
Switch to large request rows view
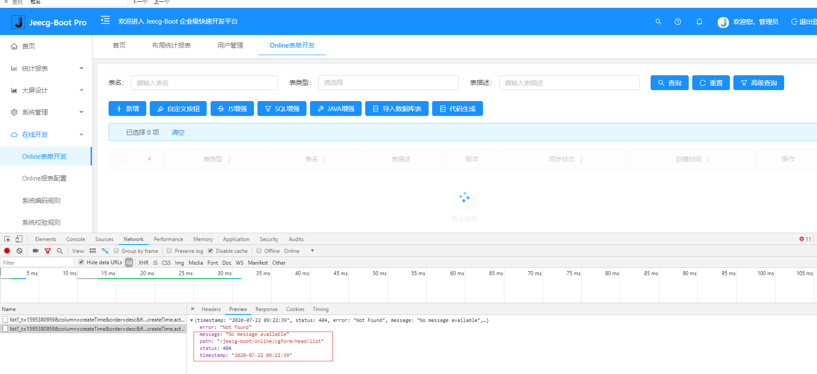(x=93, y=251)
